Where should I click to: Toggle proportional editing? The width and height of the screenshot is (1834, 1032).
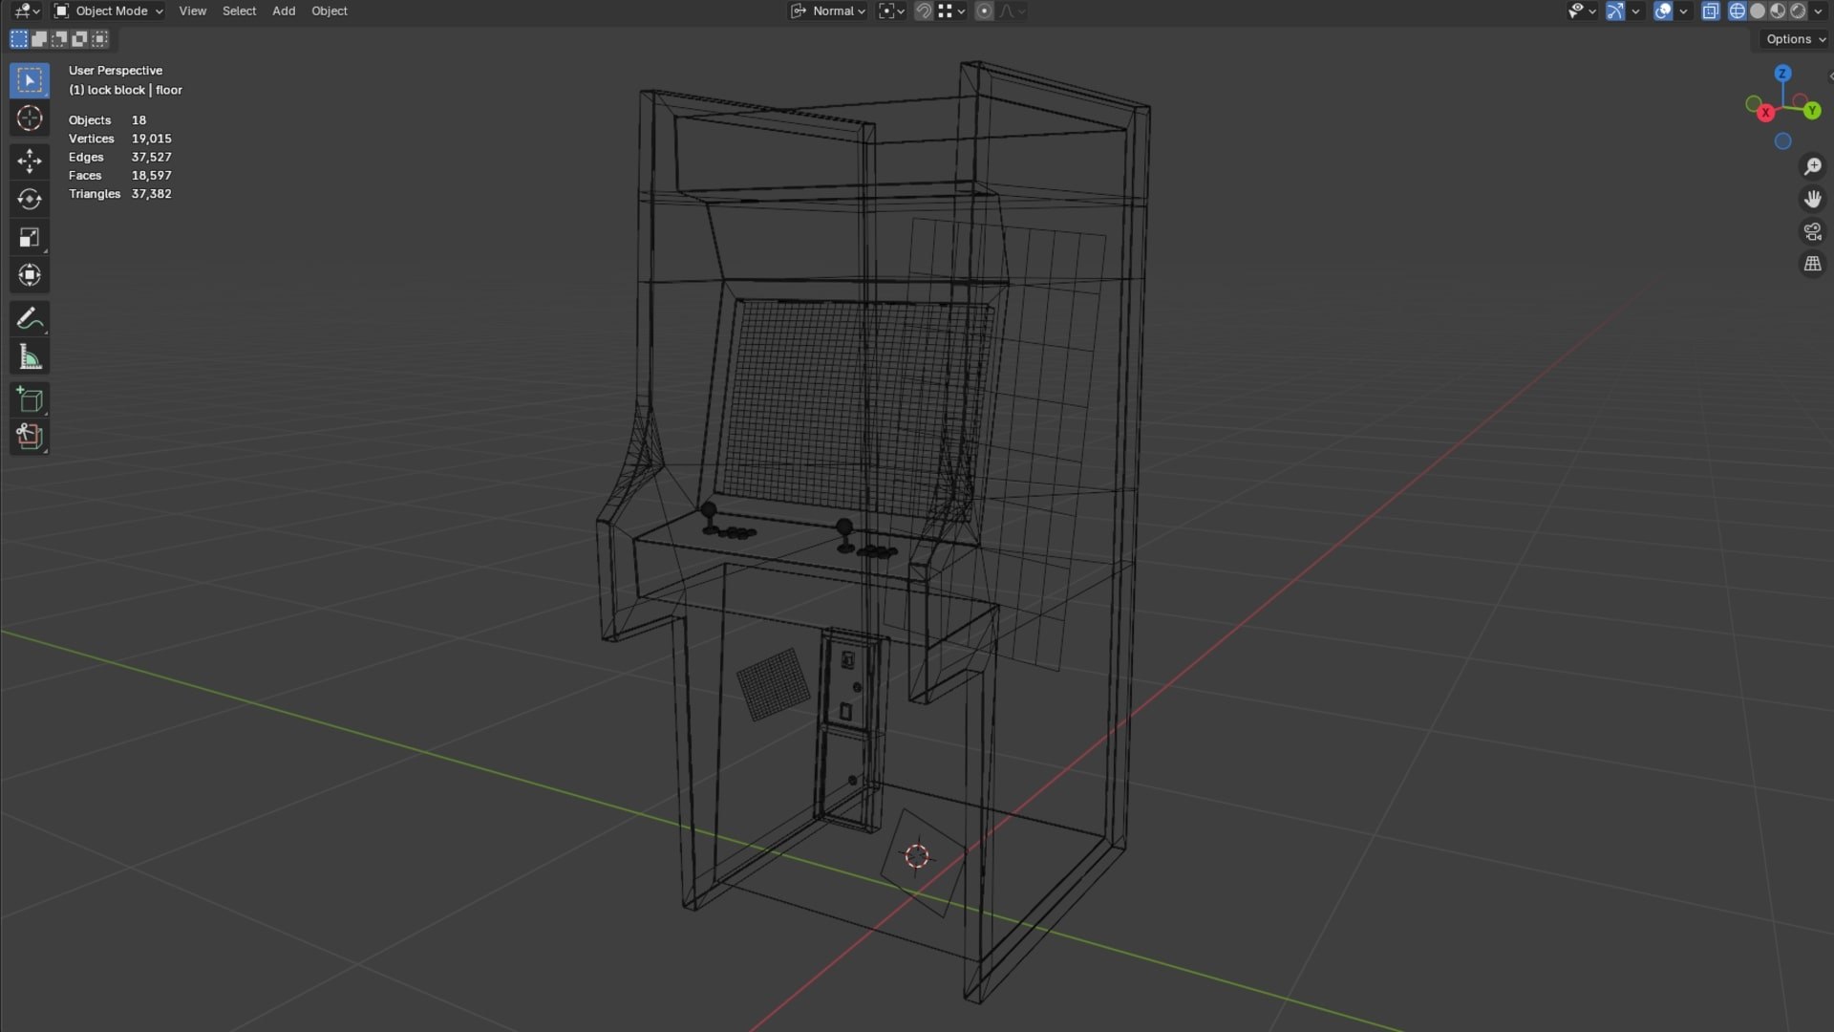[984, 11]
